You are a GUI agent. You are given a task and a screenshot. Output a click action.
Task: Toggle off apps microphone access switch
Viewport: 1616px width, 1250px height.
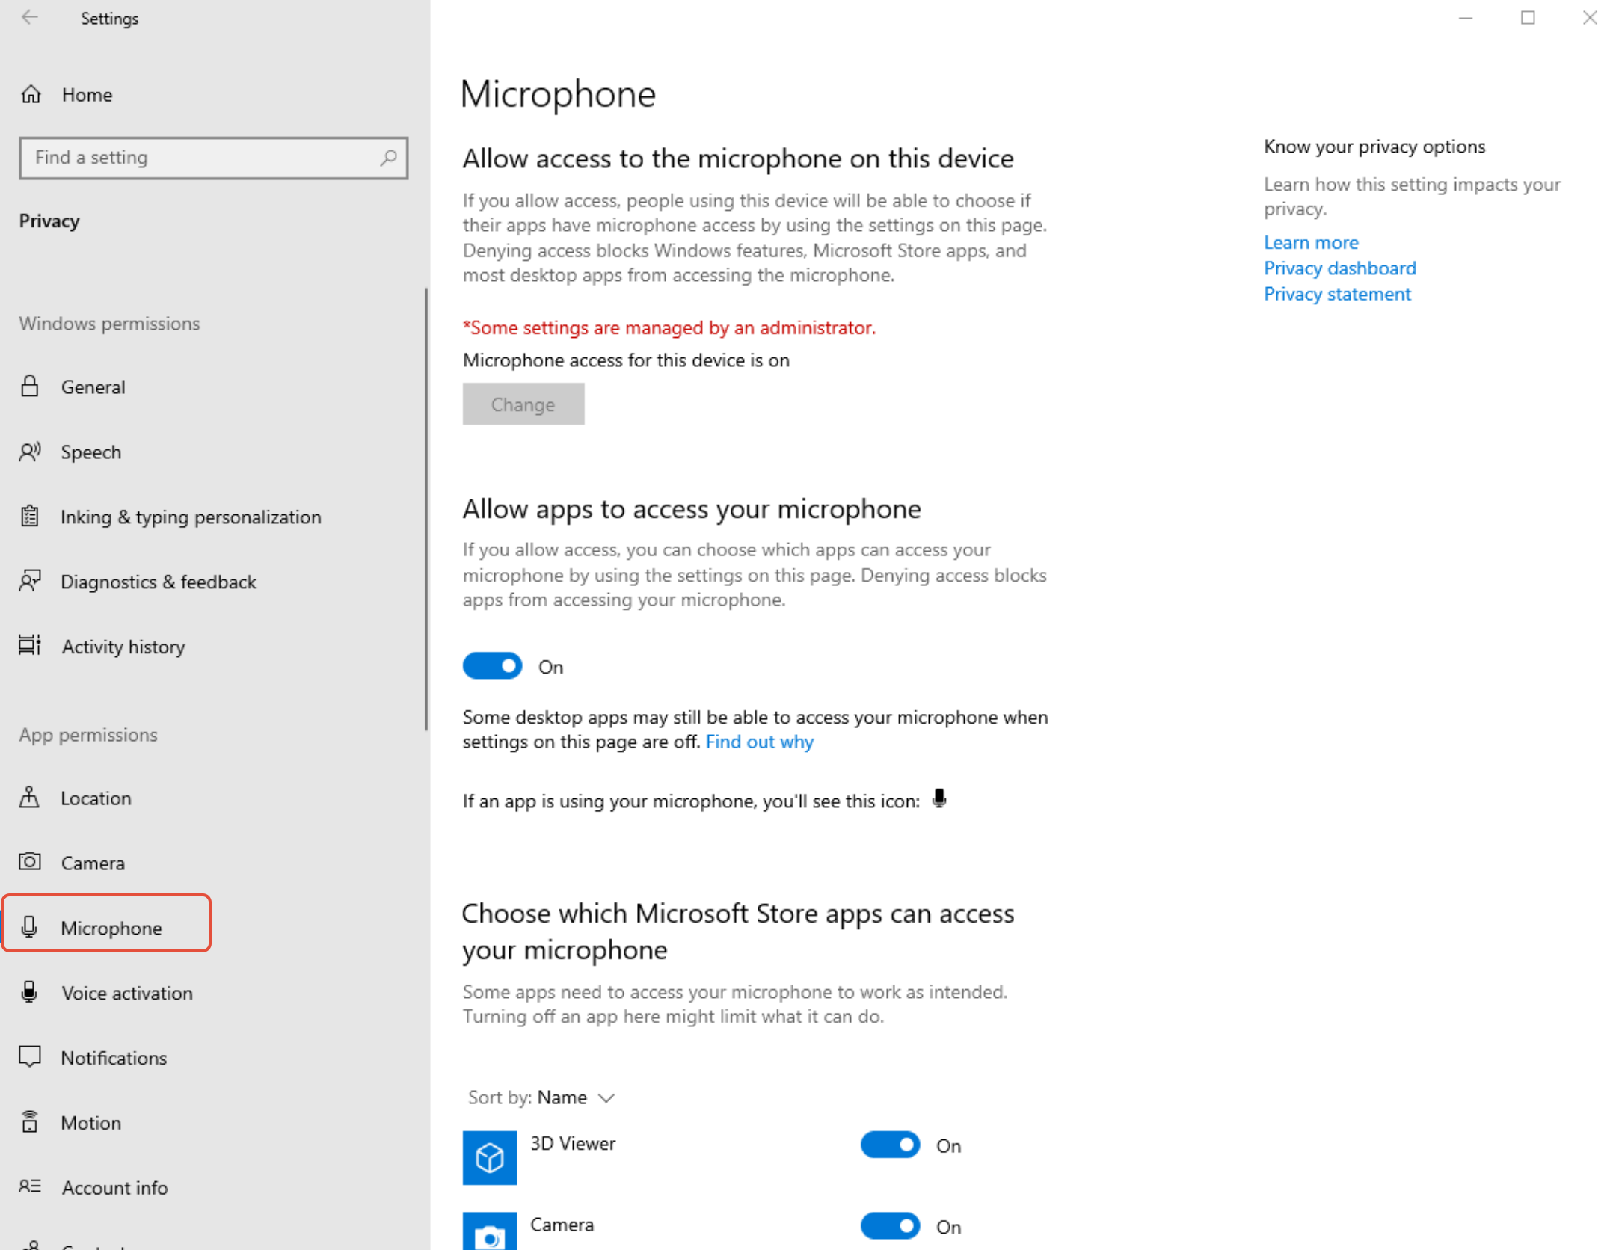click(x=492, y=666)
